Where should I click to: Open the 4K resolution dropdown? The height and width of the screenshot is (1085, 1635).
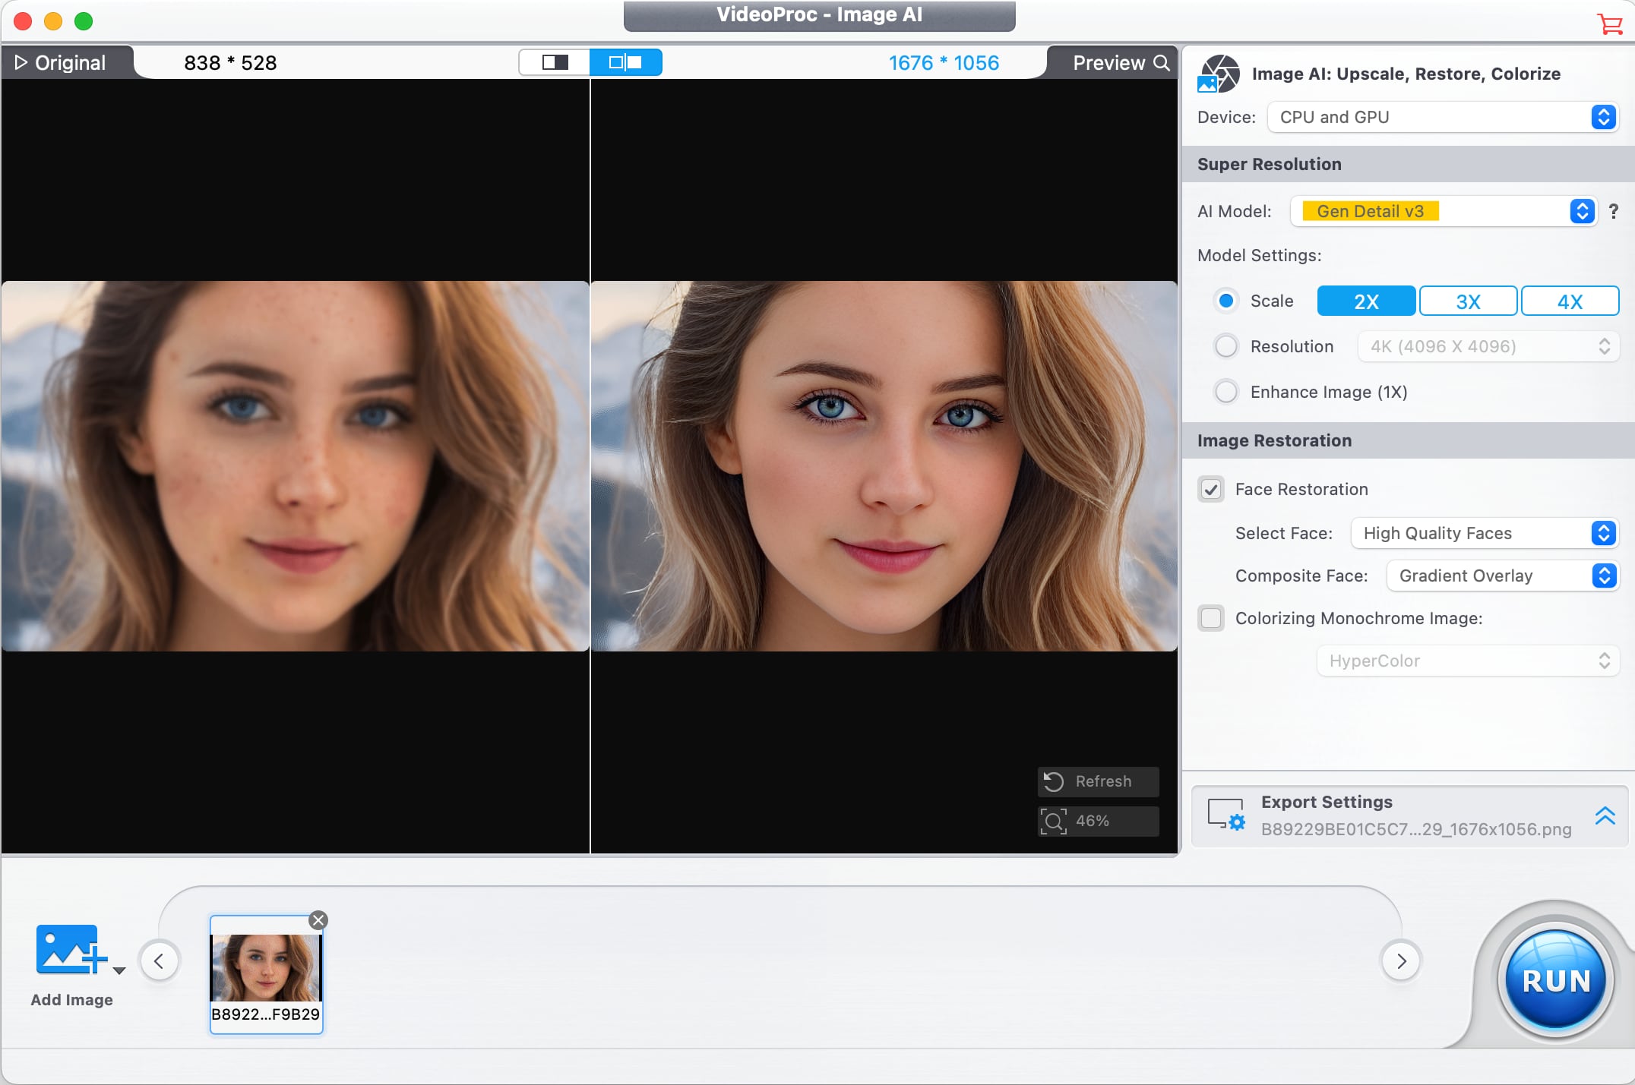click(1488, 346)
